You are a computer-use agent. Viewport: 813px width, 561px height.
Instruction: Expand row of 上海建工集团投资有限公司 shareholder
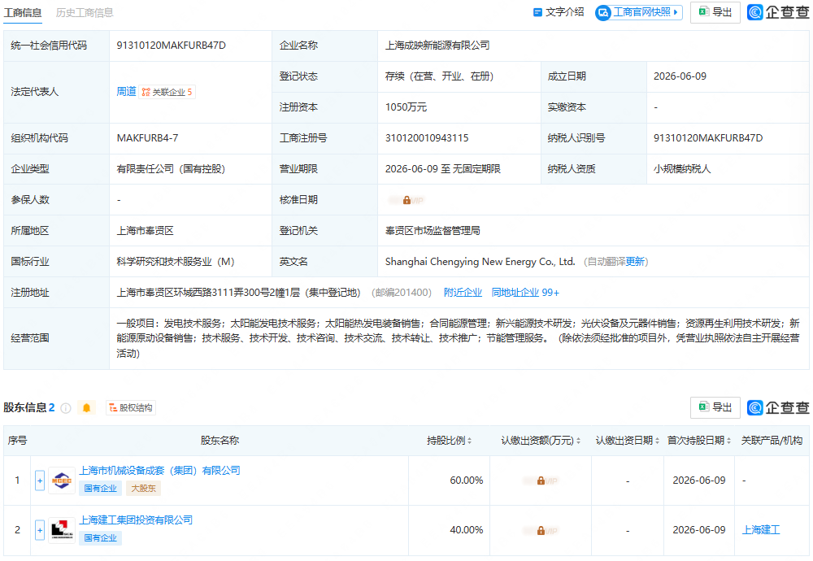[x=40, y=530]
